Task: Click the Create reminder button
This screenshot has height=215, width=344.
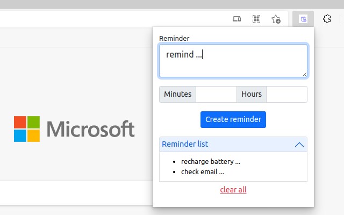Action: coord(233,119)
